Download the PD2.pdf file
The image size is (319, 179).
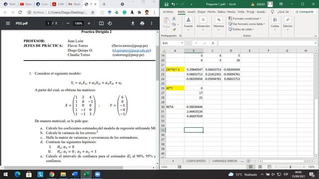[x=133, y=23]
